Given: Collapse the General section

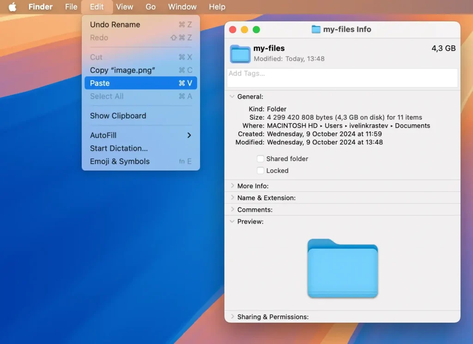Looking at the screenshot, I should 232,97.
